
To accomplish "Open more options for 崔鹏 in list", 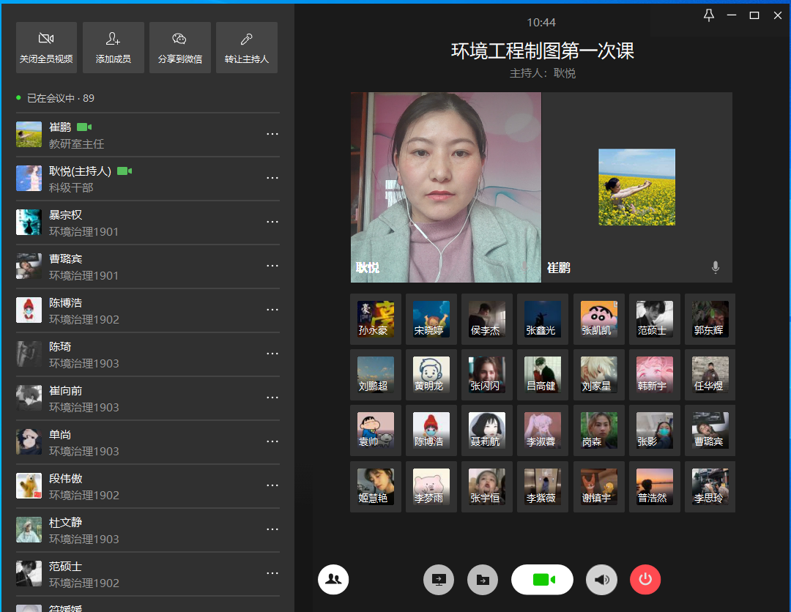I will (x=272, y=135).
